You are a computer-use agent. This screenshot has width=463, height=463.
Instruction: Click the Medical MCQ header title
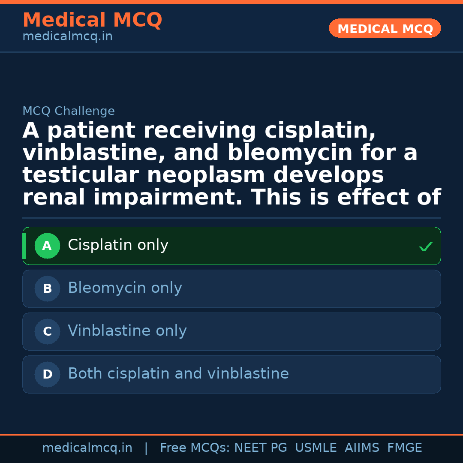92,20
